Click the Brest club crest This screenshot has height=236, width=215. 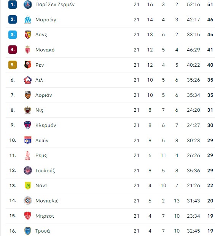[x=28, y=216]
